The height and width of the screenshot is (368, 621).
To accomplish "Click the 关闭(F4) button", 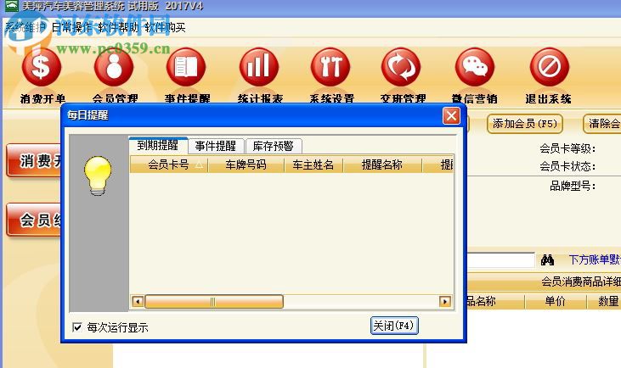I will (x=394, y=326).
